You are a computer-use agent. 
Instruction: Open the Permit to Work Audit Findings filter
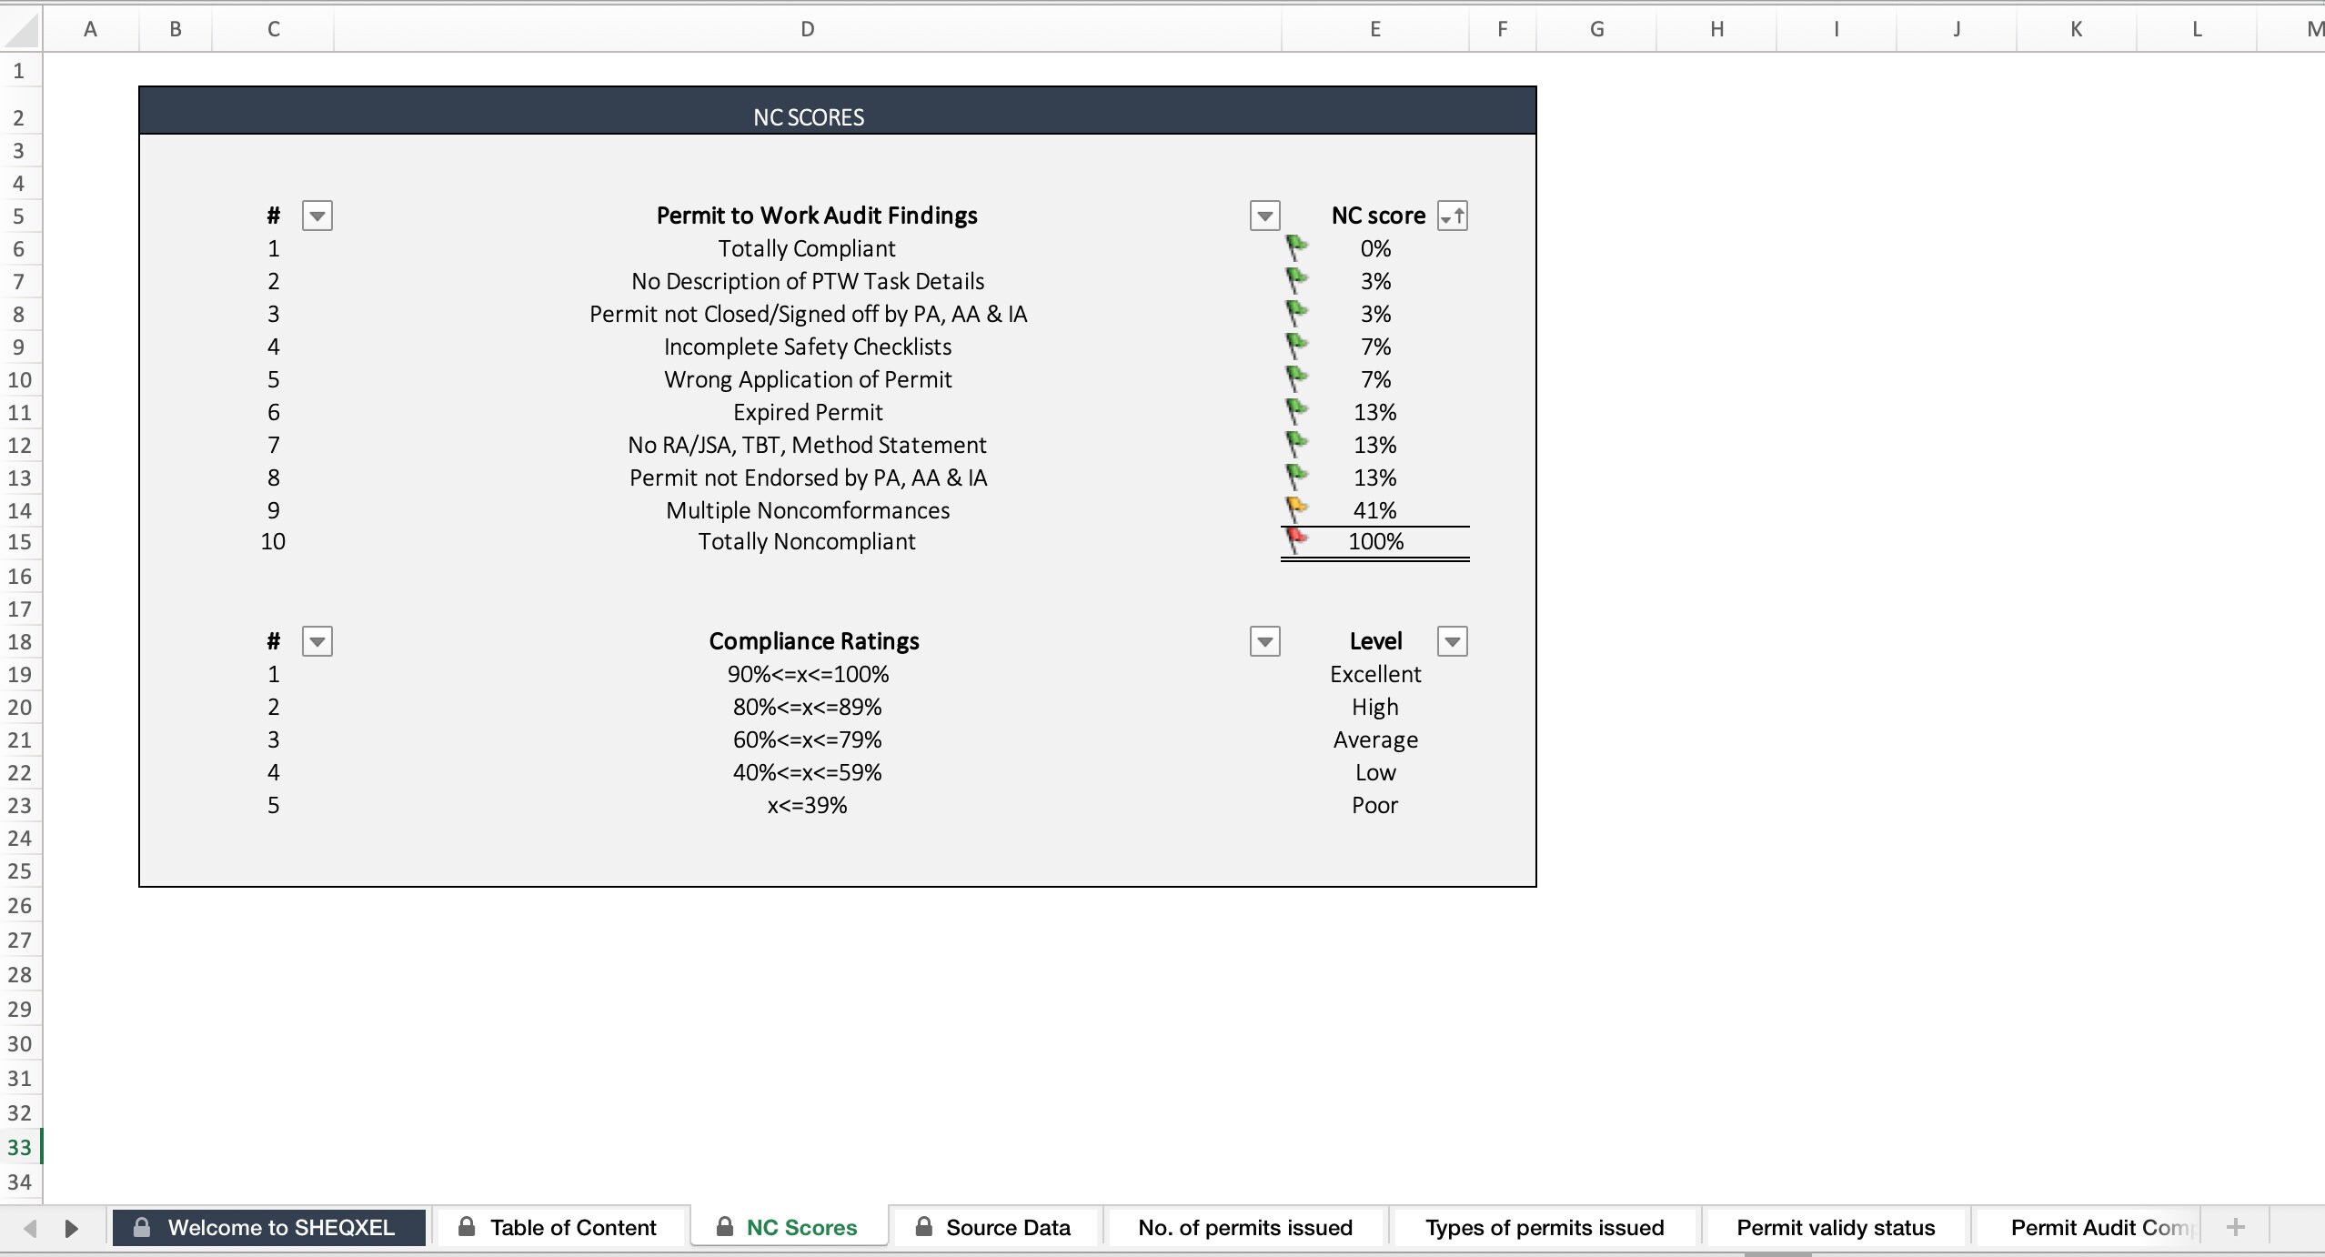click(1263, 215)
